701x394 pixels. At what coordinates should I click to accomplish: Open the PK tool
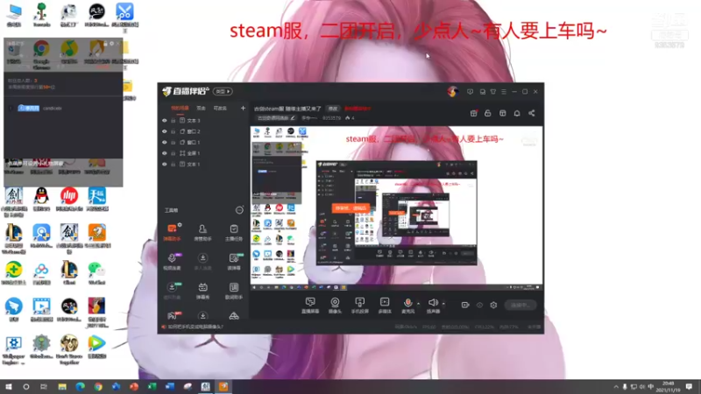point(172,316)
